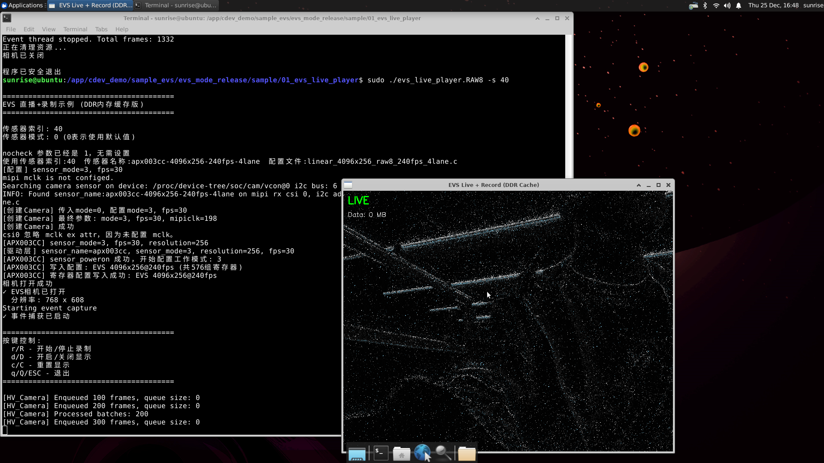Click the Bluetooth tray icon

[x=705, y=6]
